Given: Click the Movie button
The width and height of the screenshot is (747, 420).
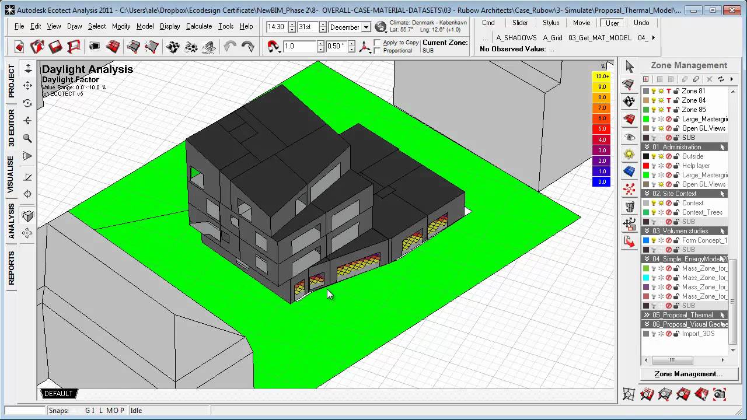Looking at the screenshot, I should coord(581,23).
